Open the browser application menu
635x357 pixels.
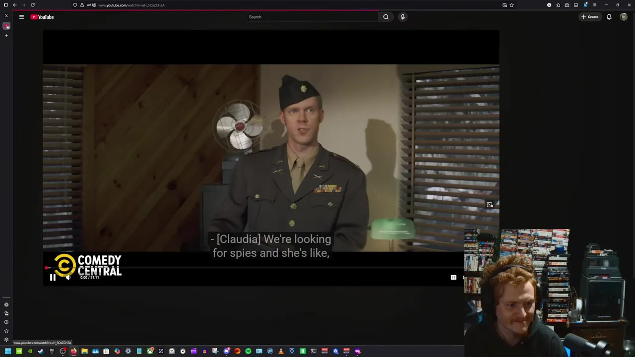(x=594, y=5)
